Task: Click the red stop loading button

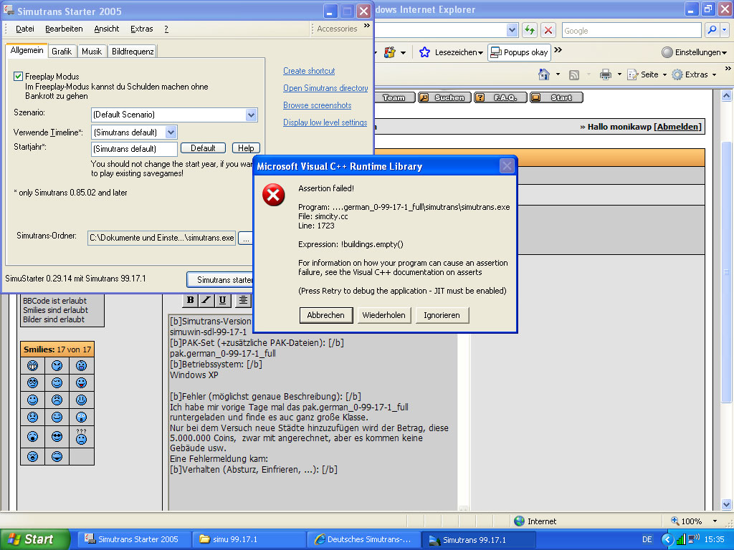Action: [x=548, y=30]
